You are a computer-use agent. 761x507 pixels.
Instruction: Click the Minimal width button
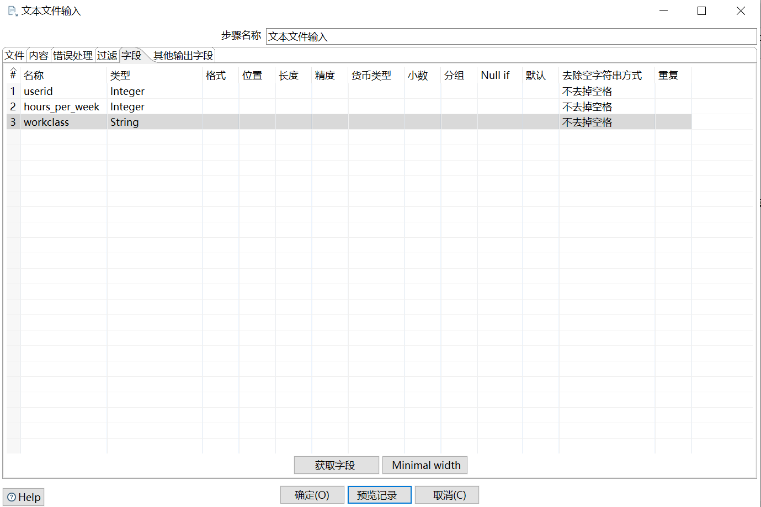425,465
